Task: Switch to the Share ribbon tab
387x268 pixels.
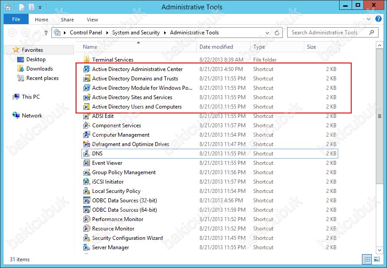Action: pos(68,20)
